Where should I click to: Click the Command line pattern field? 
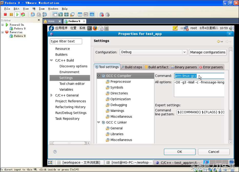201,112
